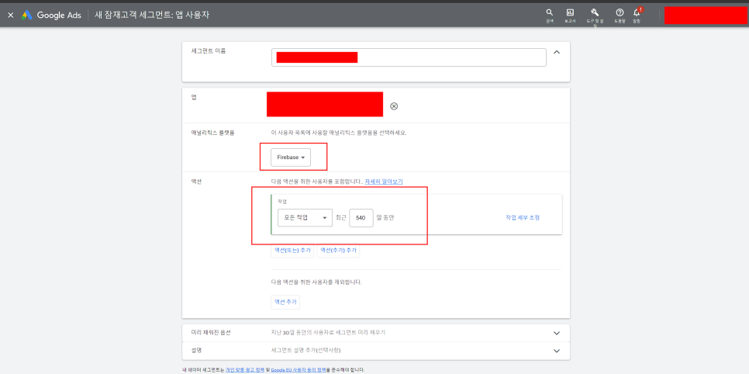Click the Google Ads logo
Viewport: 749px width, 374px height.
pos(51,16)
